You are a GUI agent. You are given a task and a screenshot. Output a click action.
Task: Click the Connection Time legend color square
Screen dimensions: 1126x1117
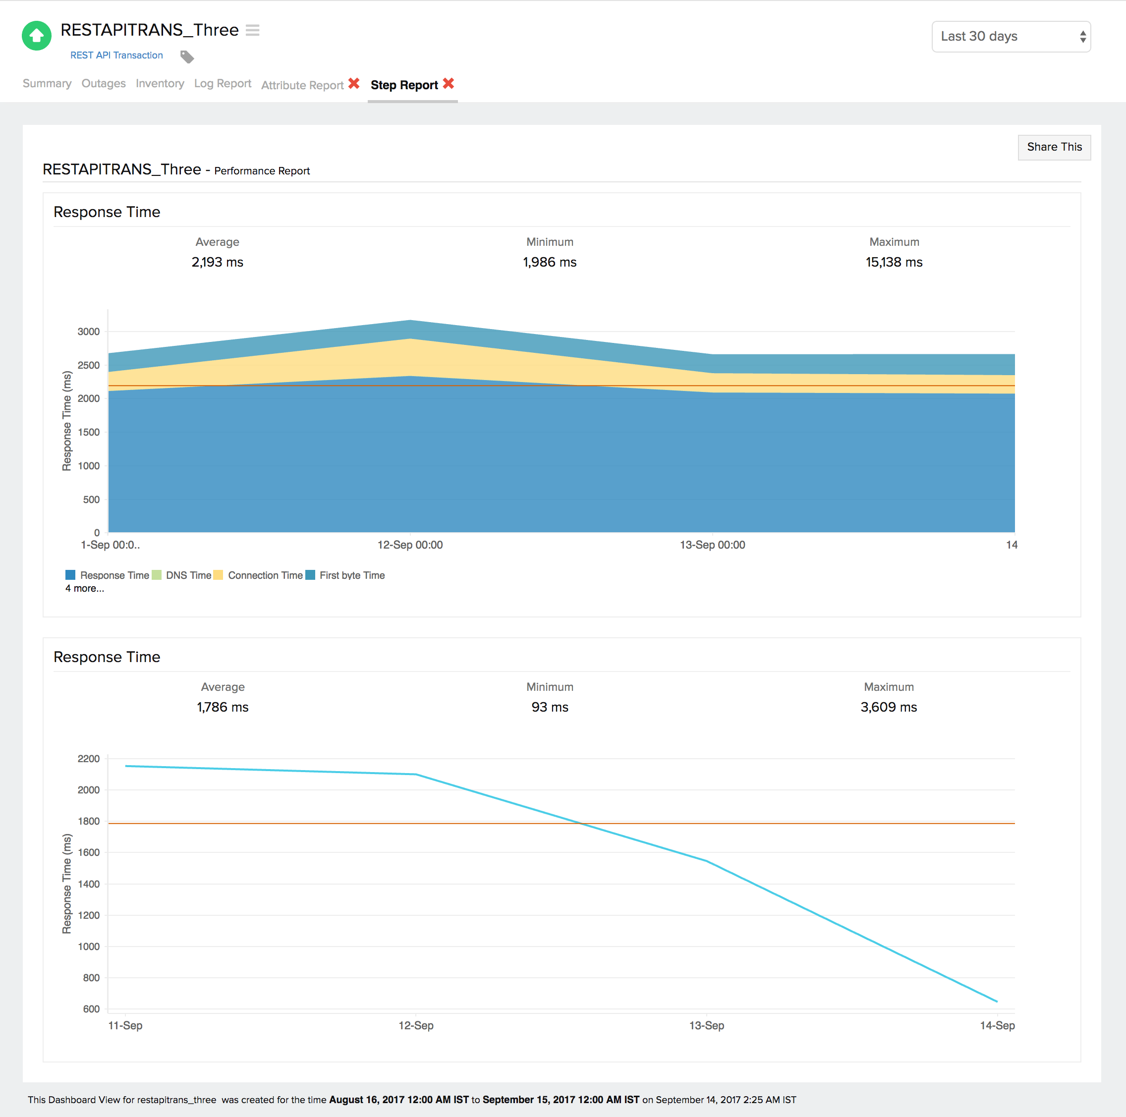tap(219, 575)
